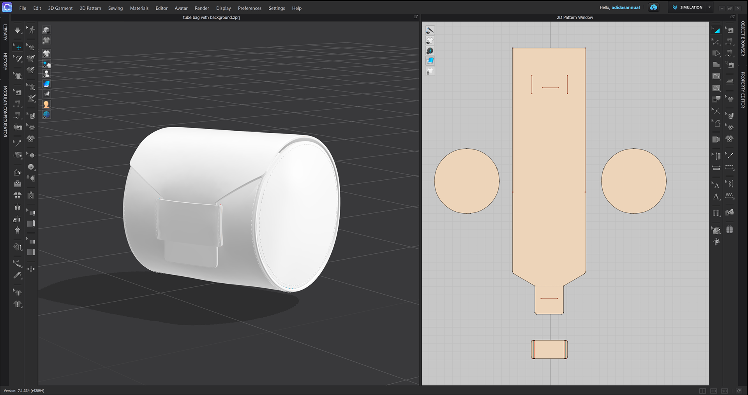Select the Transform Pattern tool
The height and width of the screenshot is (395, 748).
pyautogui.click(x=716, y=30)
